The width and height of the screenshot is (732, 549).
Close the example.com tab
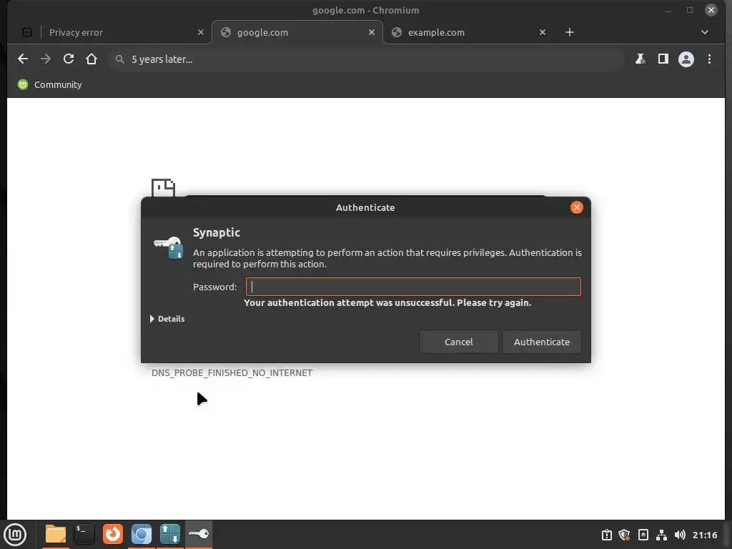543,32
